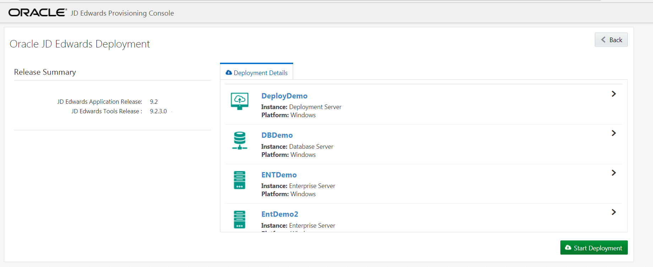Click the Oracle JD Edwards Deployment heading

tap(80, 44)
